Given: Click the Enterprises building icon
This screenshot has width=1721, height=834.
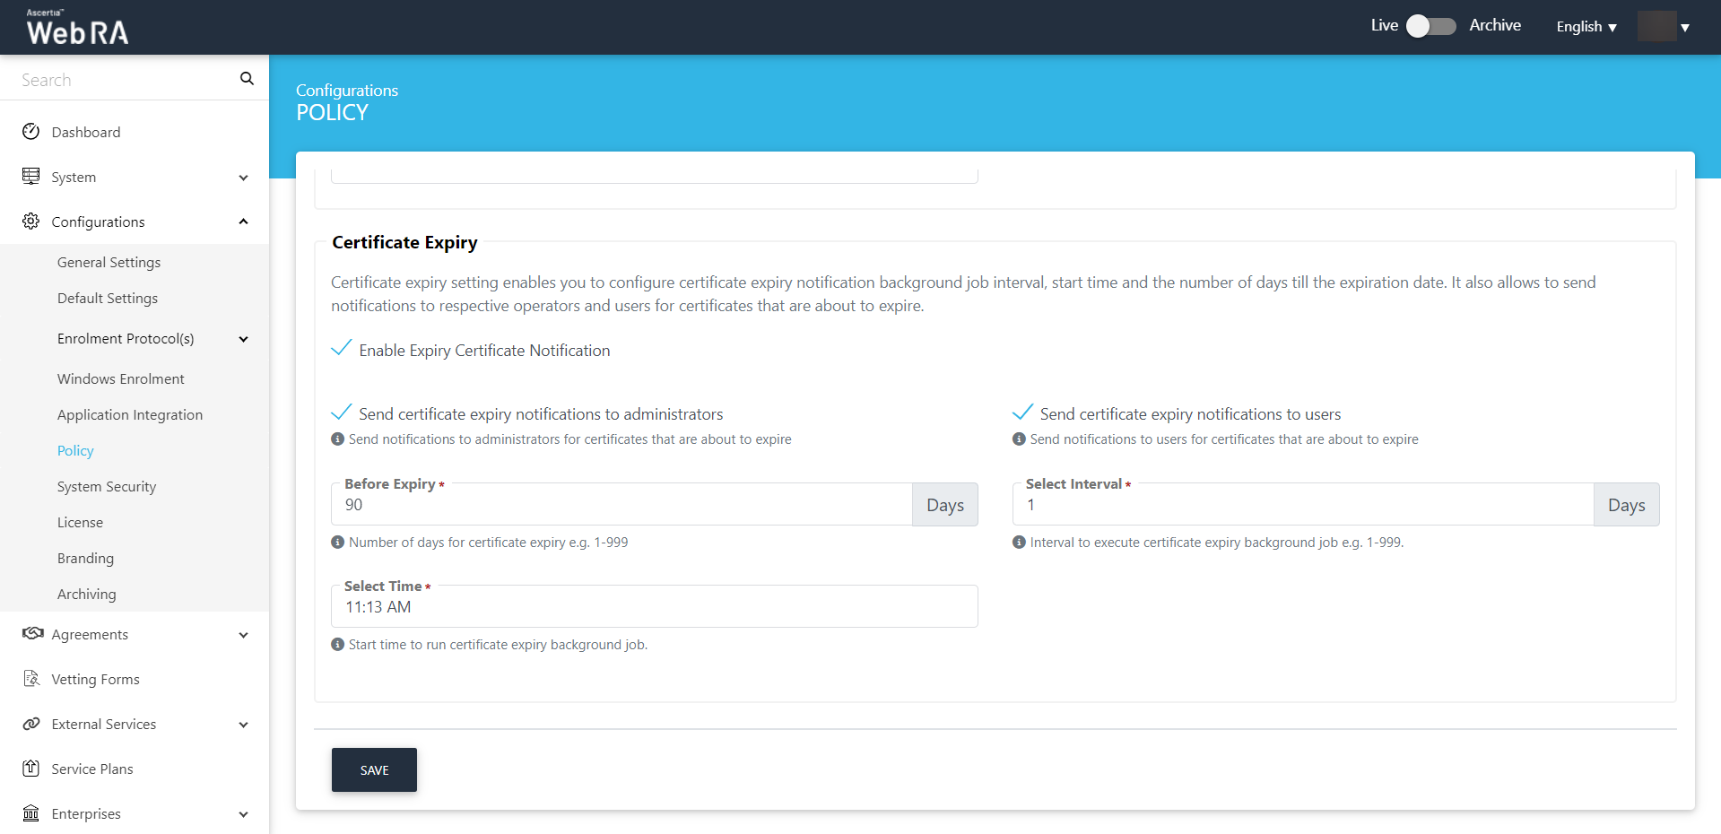Looking at the screenshot, I should 31,813.
